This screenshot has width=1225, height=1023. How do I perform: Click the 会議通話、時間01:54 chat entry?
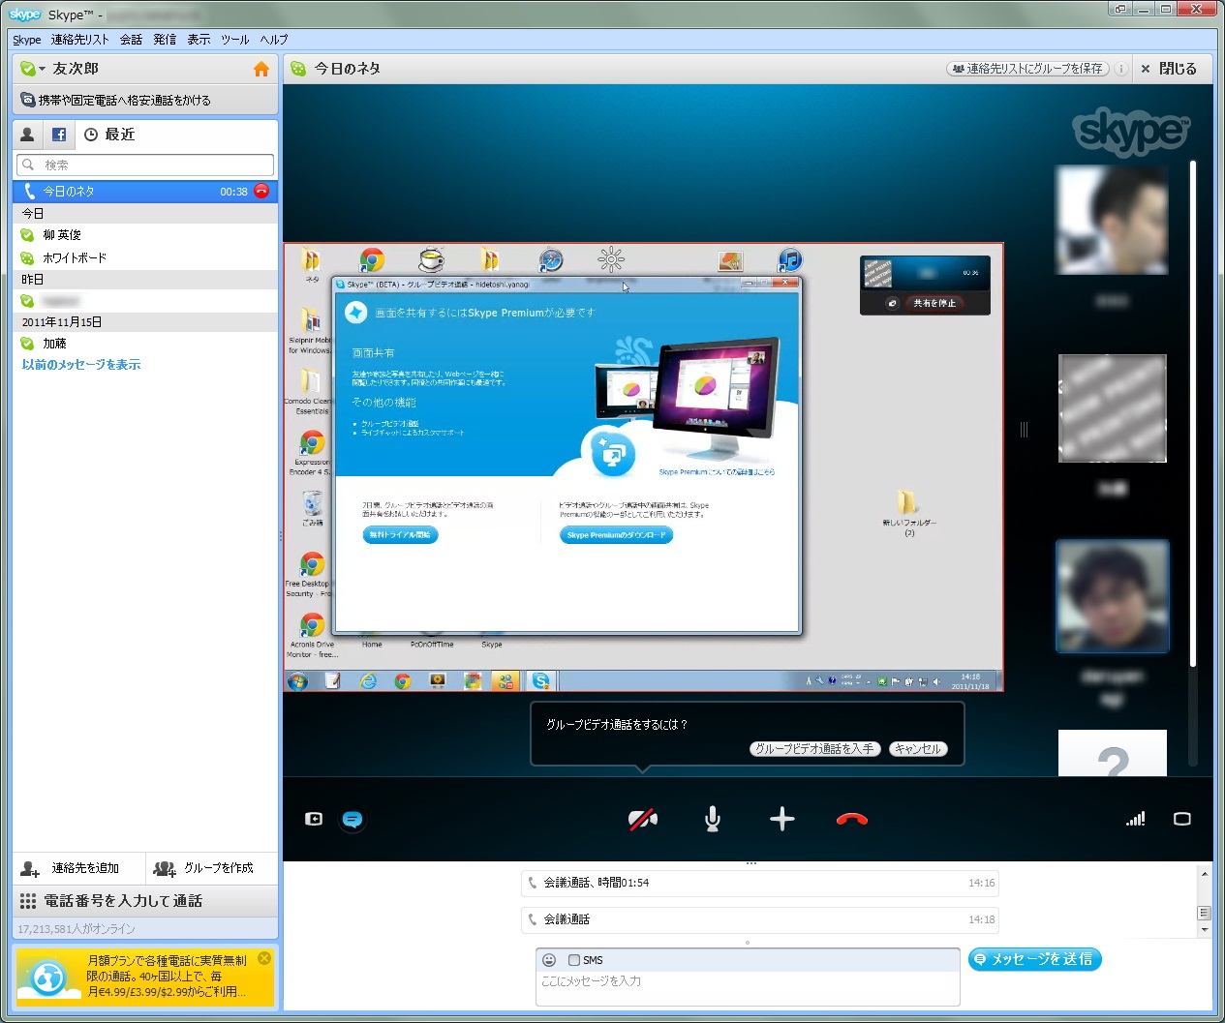tap(759, 883)
